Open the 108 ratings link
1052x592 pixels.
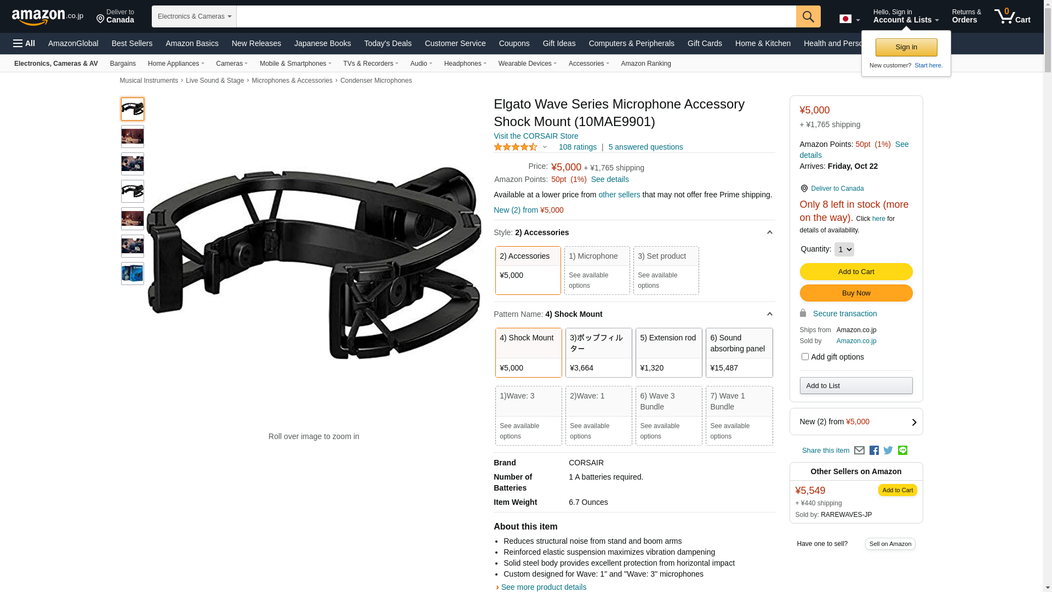click(x=578, y=147)
